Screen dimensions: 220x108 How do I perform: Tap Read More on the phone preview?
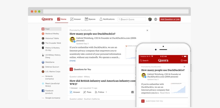[165, 93]
